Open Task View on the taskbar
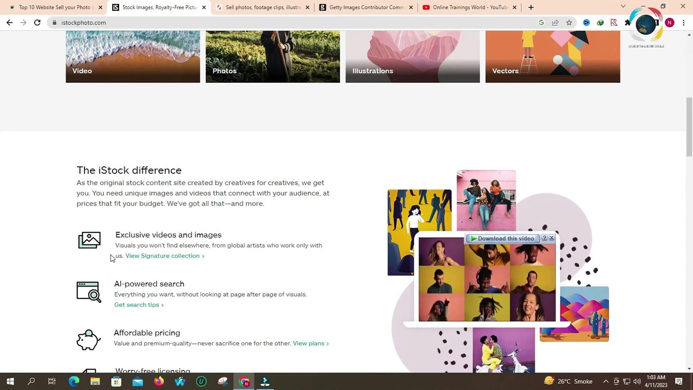This screenshot has width=693, height=390. (x=52, y=381)
